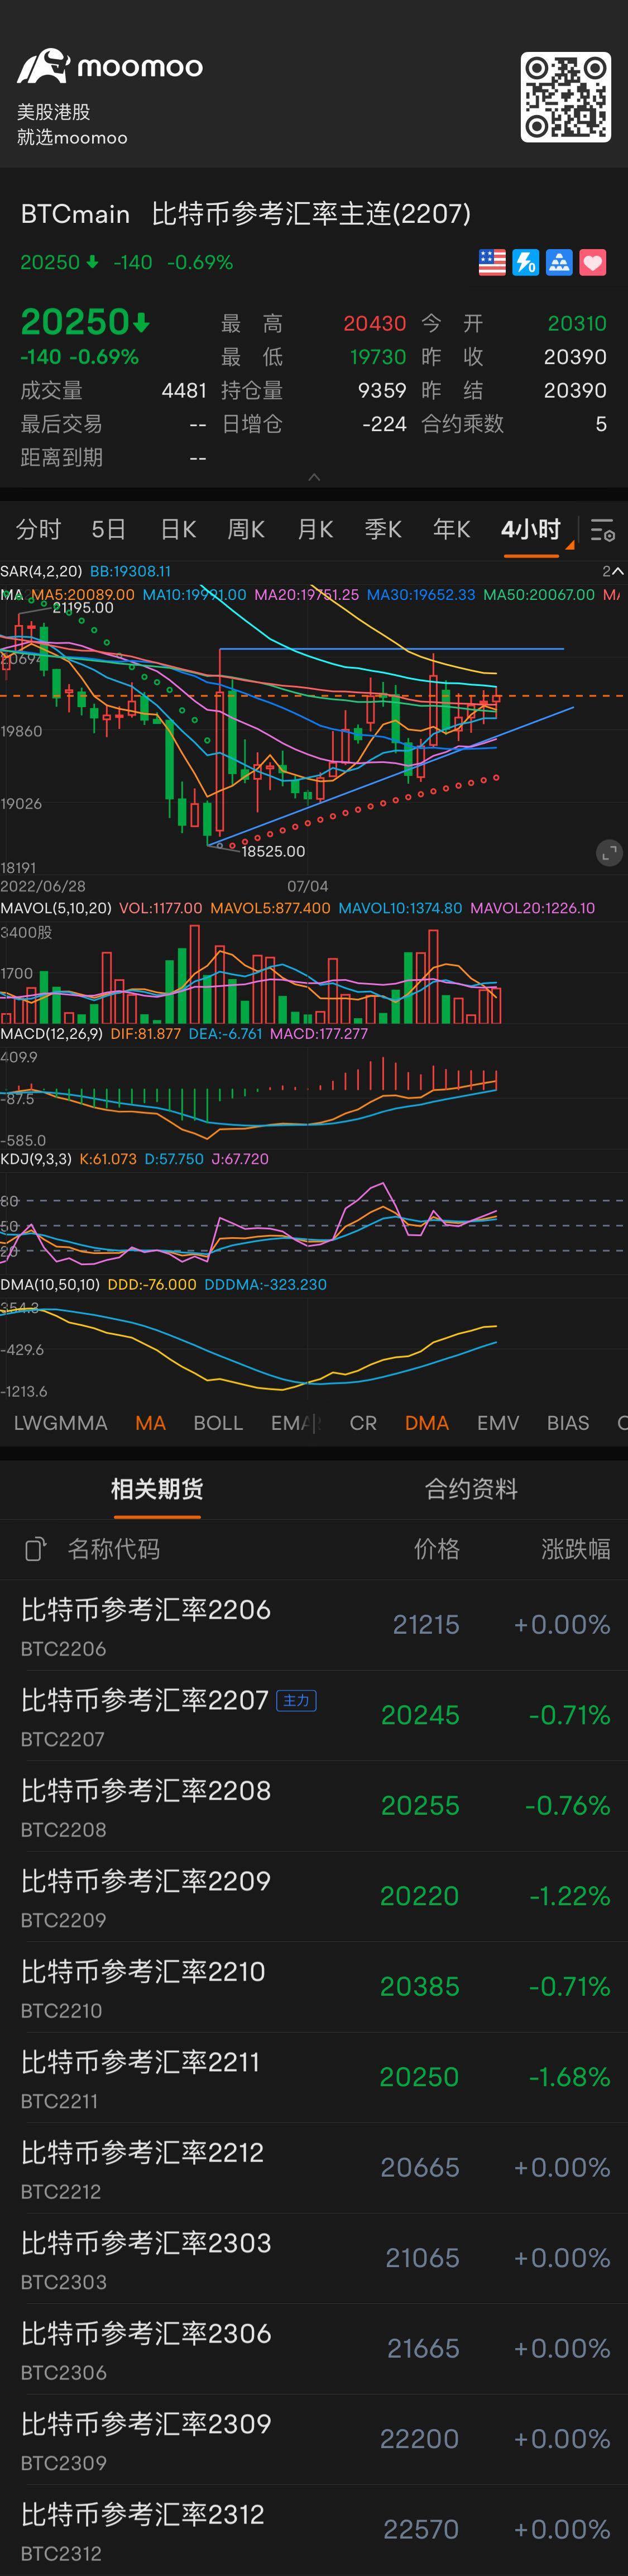The width and height of the screenshot is (628, 2576).
Task: Toggle the BIAS indicator
Action: 568,1422
